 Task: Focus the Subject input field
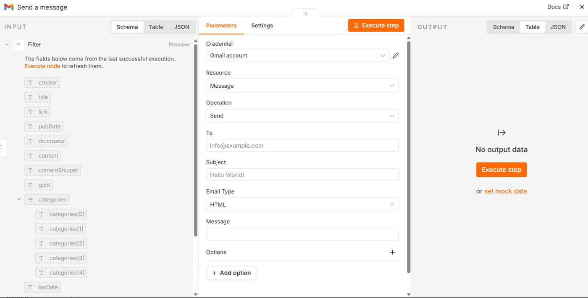pyautogui.click(x=302, y=175)
